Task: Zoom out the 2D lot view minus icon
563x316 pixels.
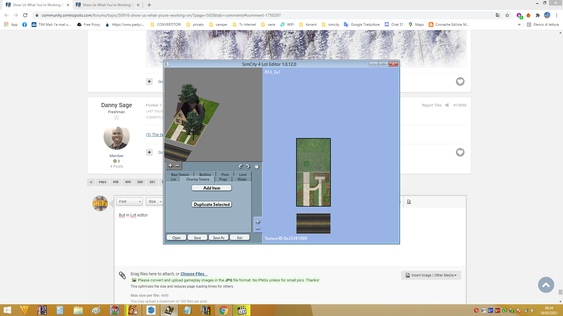Action: click(x=258, y=229)
